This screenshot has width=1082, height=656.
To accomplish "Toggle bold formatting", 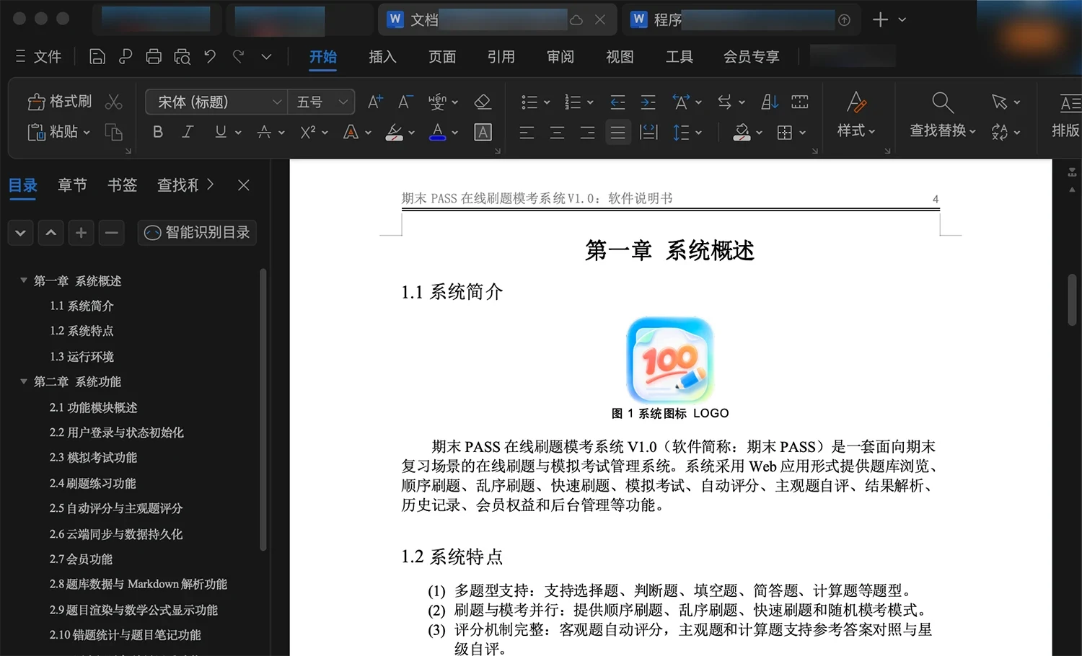I will pyautogui.click(x=158, y=132).
